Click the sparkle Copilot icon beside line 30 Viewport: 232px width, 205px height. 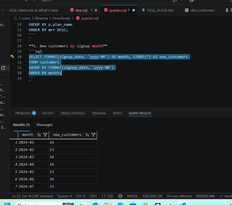[x=12, y=56]
